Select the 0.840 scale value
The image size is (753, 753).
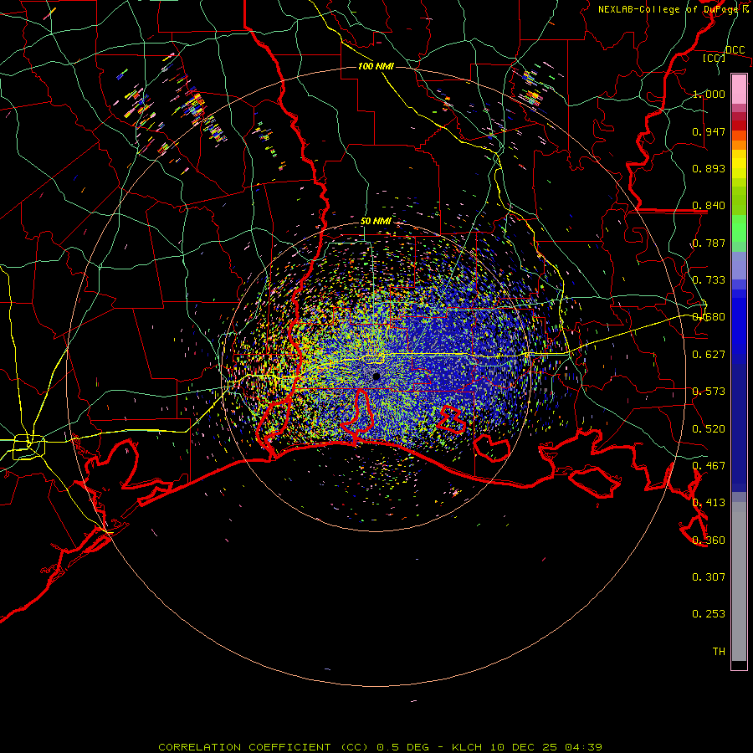(x=709, y=206)
